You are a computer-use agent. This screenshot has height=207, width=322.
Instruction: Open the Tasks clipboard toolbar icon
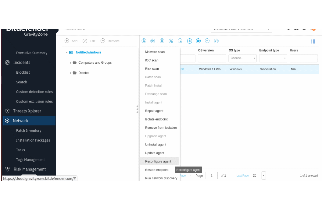(x=144, y=41)
